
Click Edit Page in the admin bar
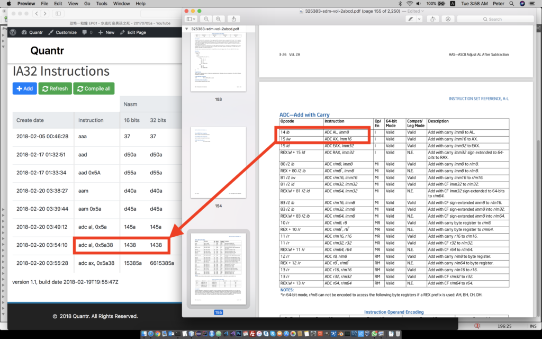[133, 32]
